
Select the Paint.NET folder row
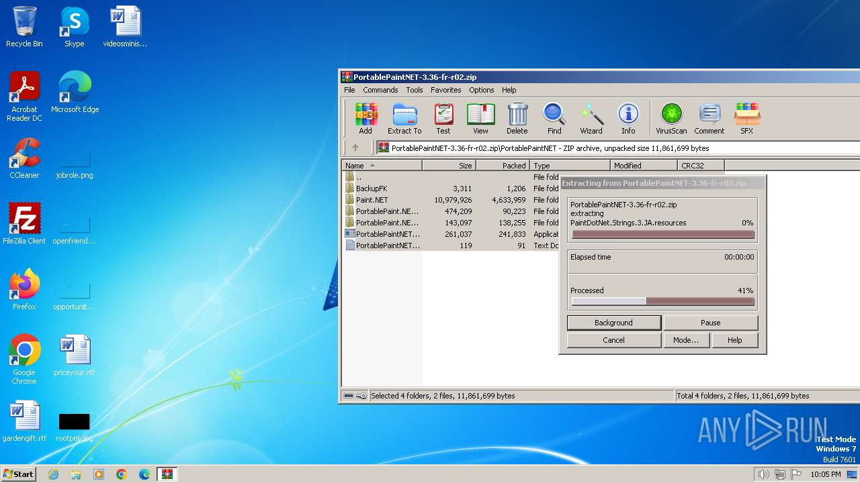point(451,200)
